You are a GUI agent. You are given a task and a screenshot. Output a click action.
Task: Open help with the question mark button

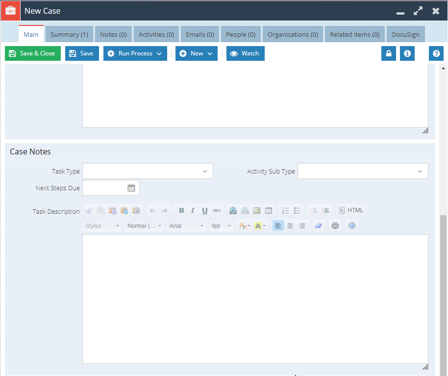click(x=436, y=53)
